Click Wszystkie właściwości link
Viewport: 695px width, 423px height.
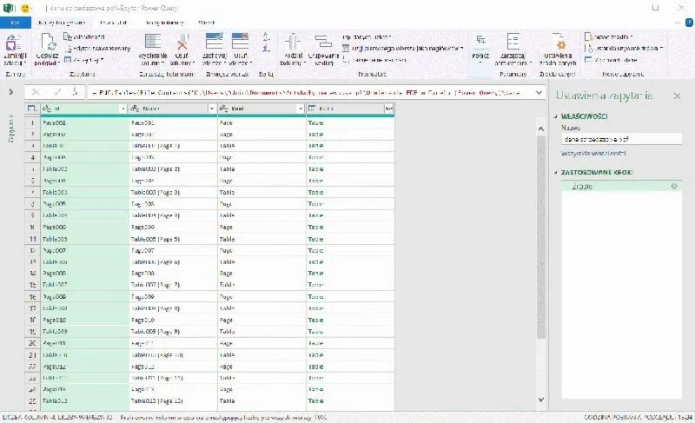593,153
